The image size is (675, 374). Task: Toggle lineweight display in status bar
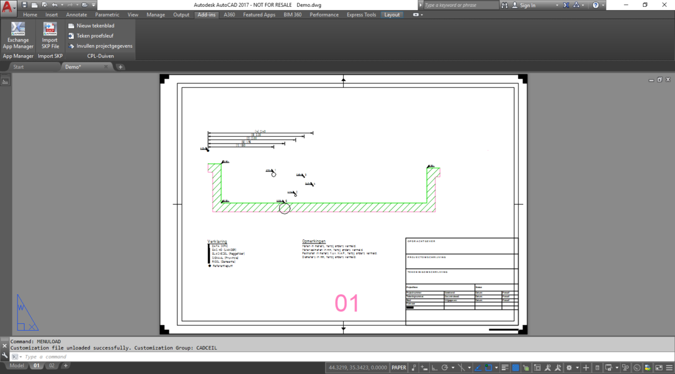click(505, 367)
